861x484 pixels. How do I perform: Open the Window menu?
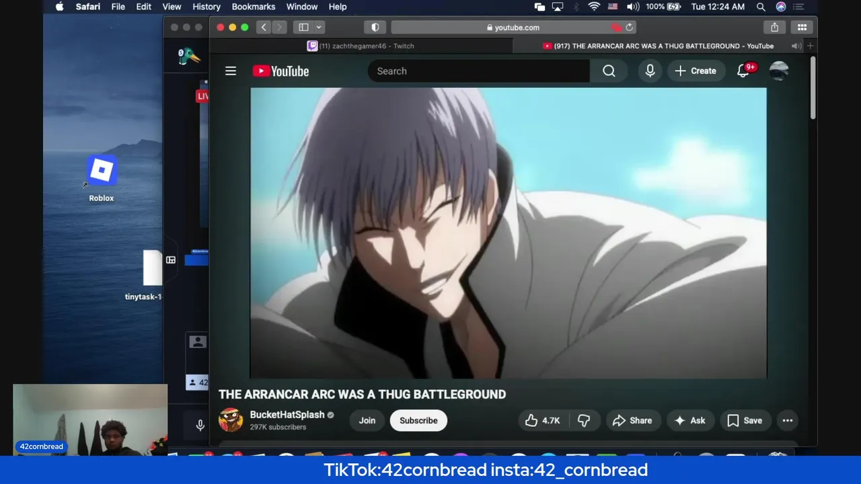pos(302,7)
